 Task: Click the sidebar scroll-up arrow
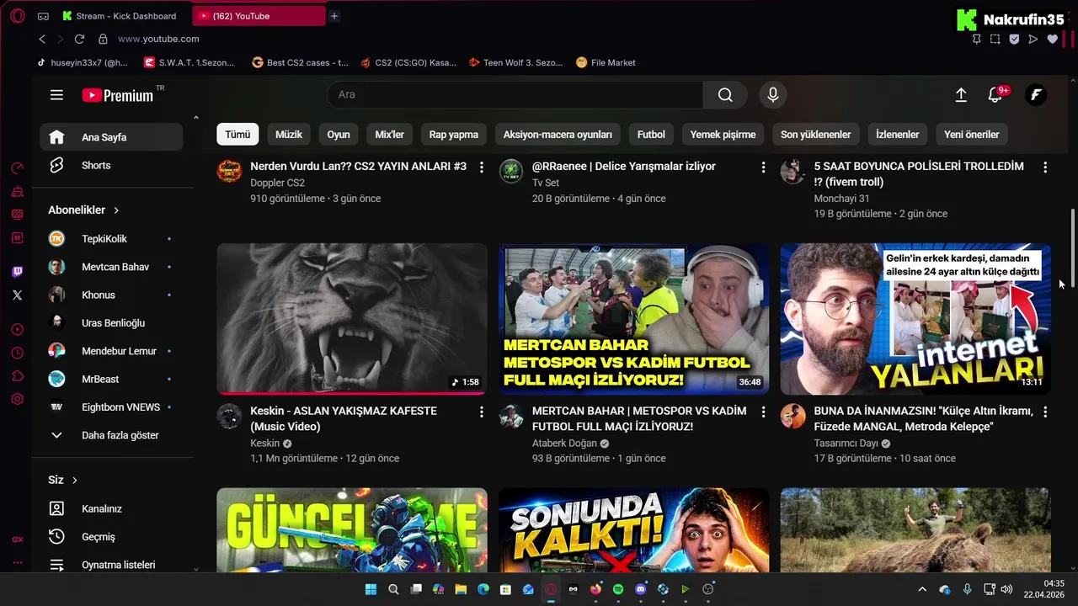pos(196,118)
